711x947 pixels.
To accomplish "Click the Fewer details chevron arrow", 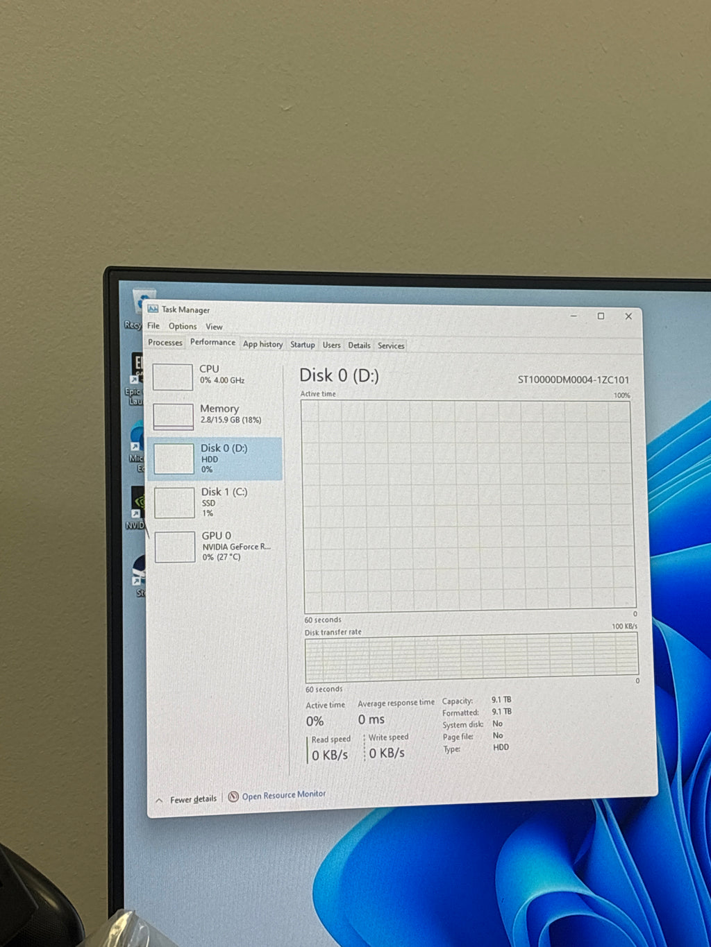I will 159,801.
